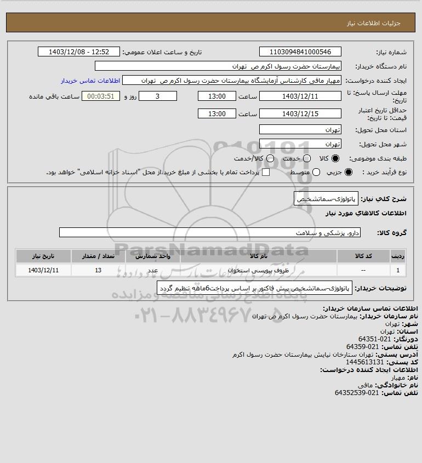Image resolution: width=422 pixels, height=463 pixels.
Task: Click the row number cell 1
Action: tap(398, 270)
